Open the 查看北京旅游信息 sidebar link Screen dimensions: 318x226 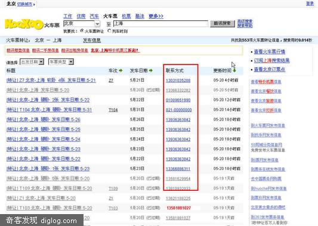point(266,101)
